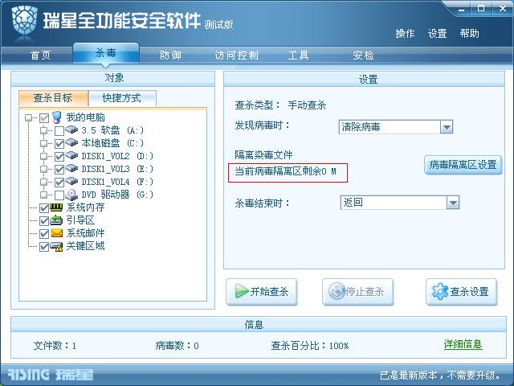Click the DISK1_VOL4 F: drive icon
This screenshot has height=386, width=514.
71,181
